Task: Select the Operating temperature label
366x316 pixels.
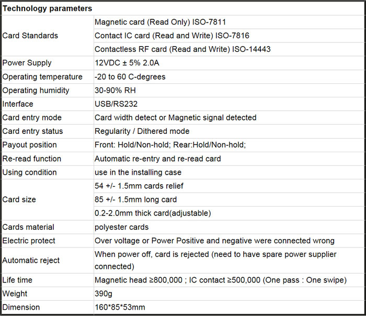Action: 42,76
